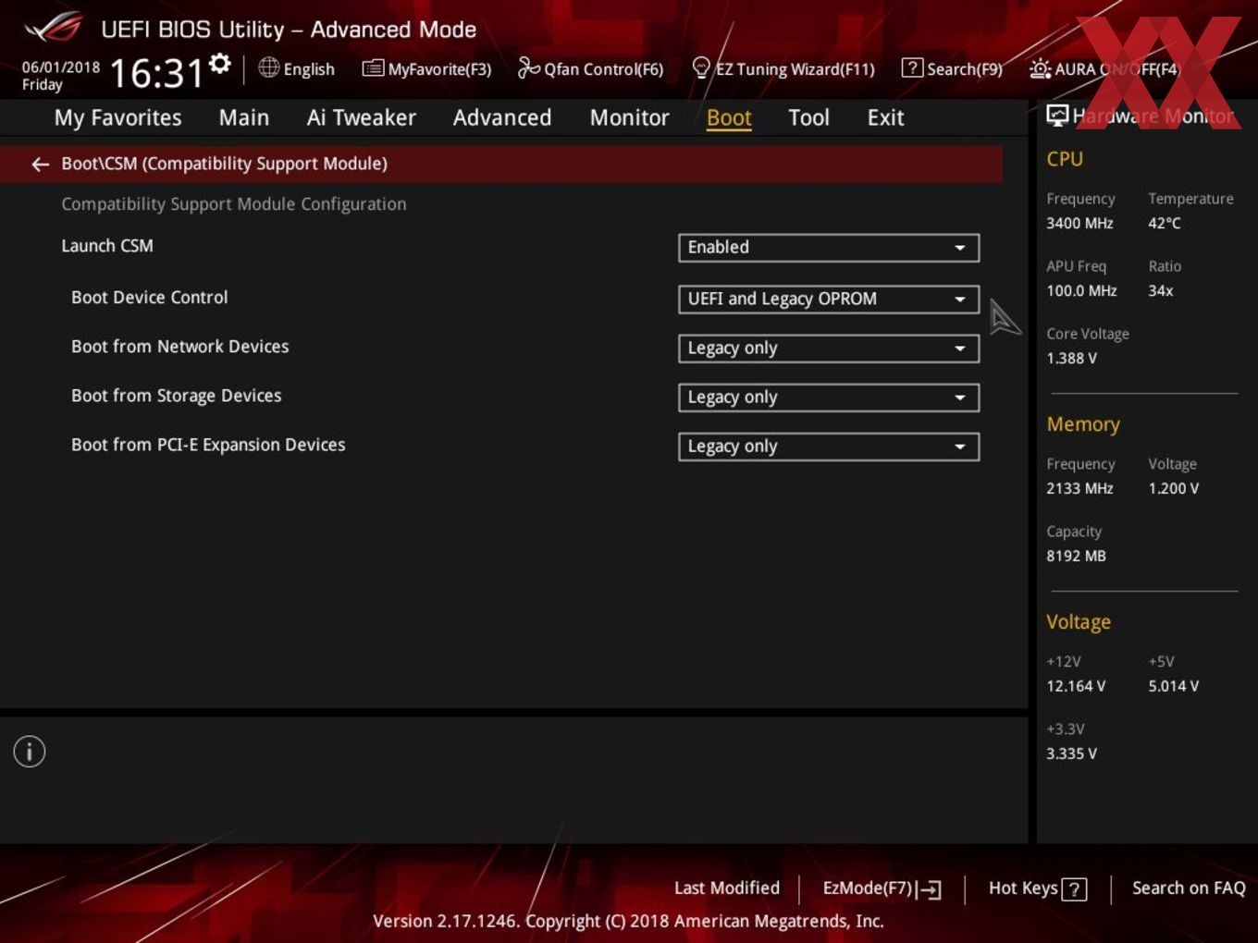Click CPU temperature value 42°C
The width and height of the screenshot is (1258, 943).
[x=1165, y=224]
